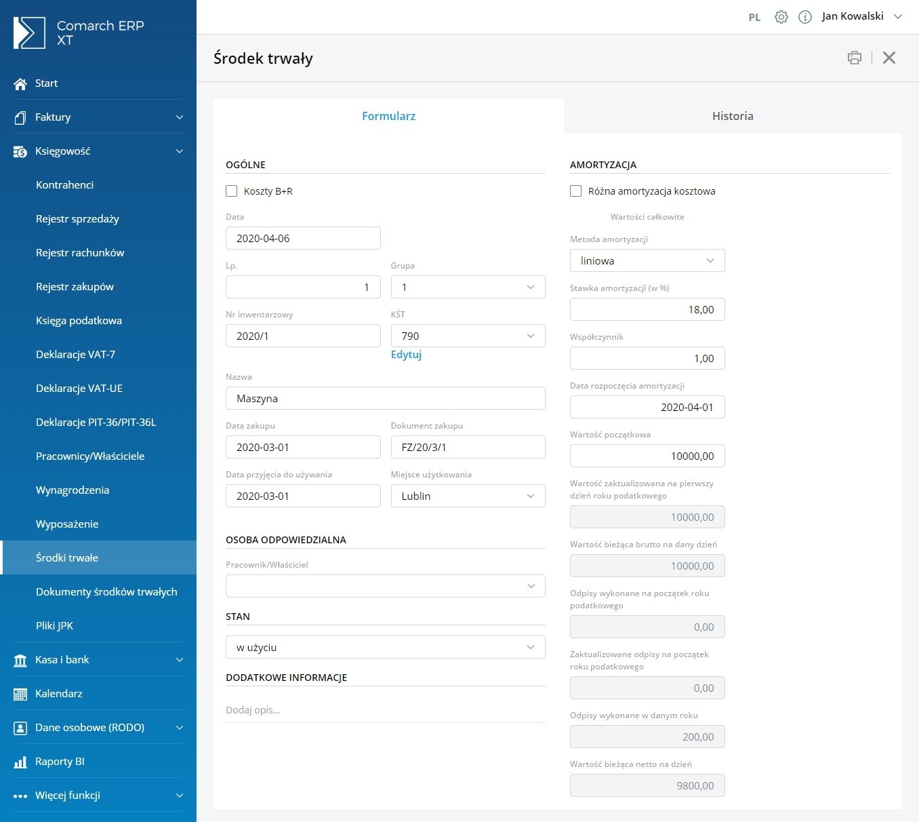
Task: Click the Raporty BI chart icon
Action: point(20,762)
